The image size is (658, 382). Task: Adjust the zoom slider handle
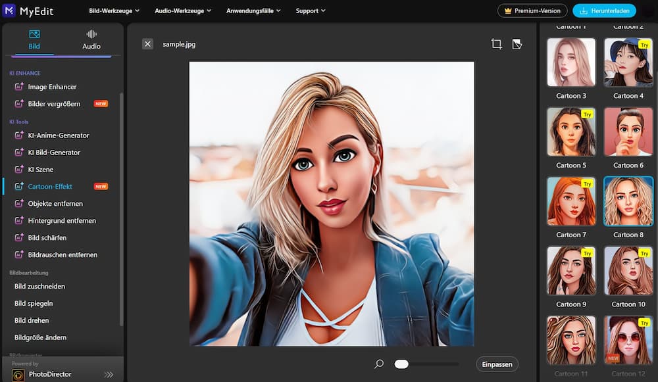(401, 364)
